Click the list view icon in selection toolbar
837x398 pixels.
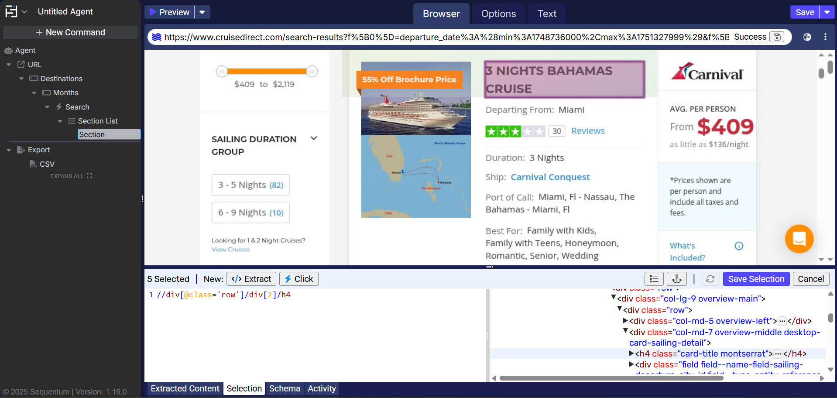pos(654,279)
